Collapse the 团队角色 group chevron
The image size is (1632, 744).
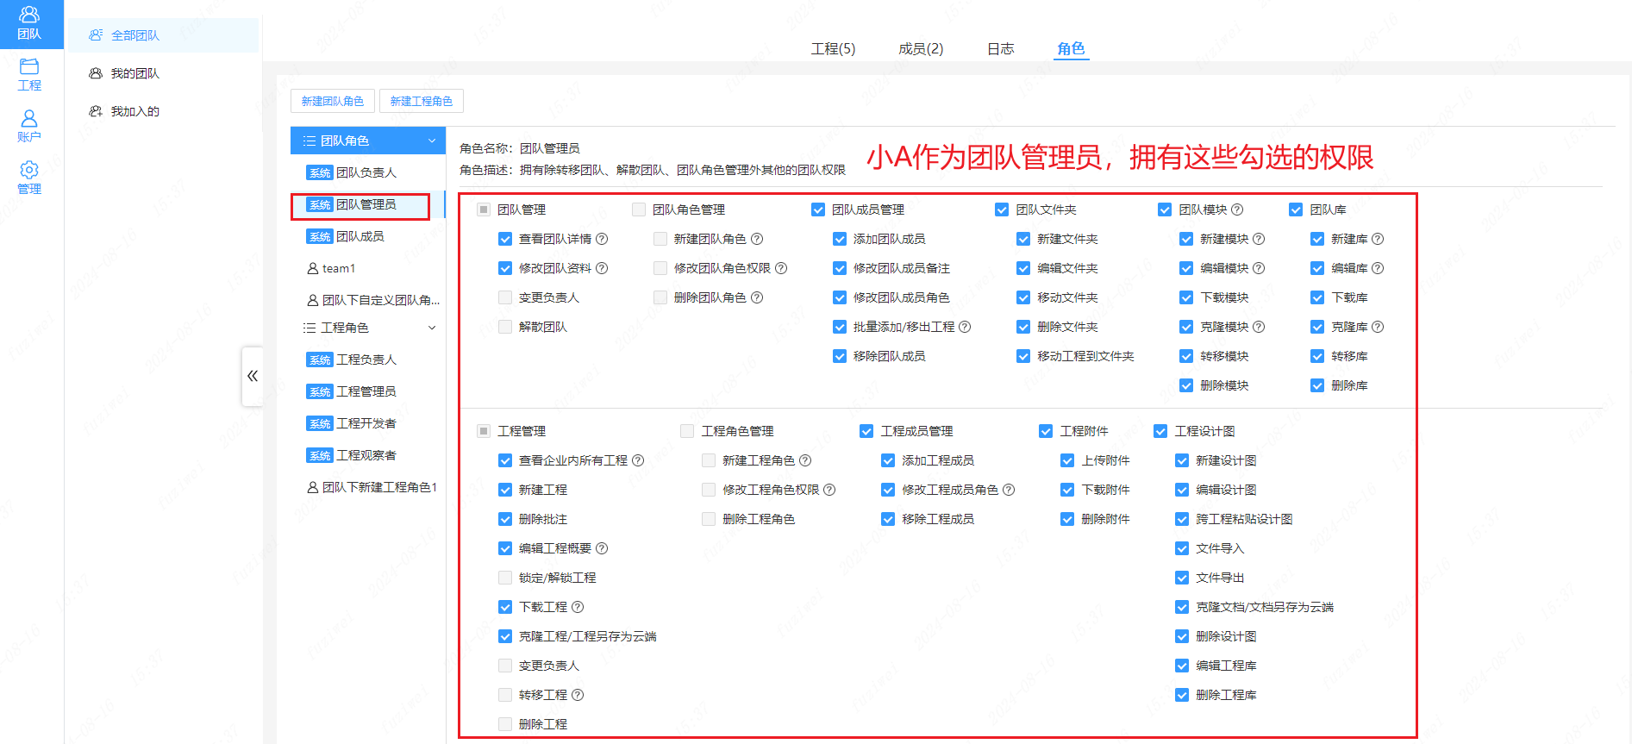432,141
